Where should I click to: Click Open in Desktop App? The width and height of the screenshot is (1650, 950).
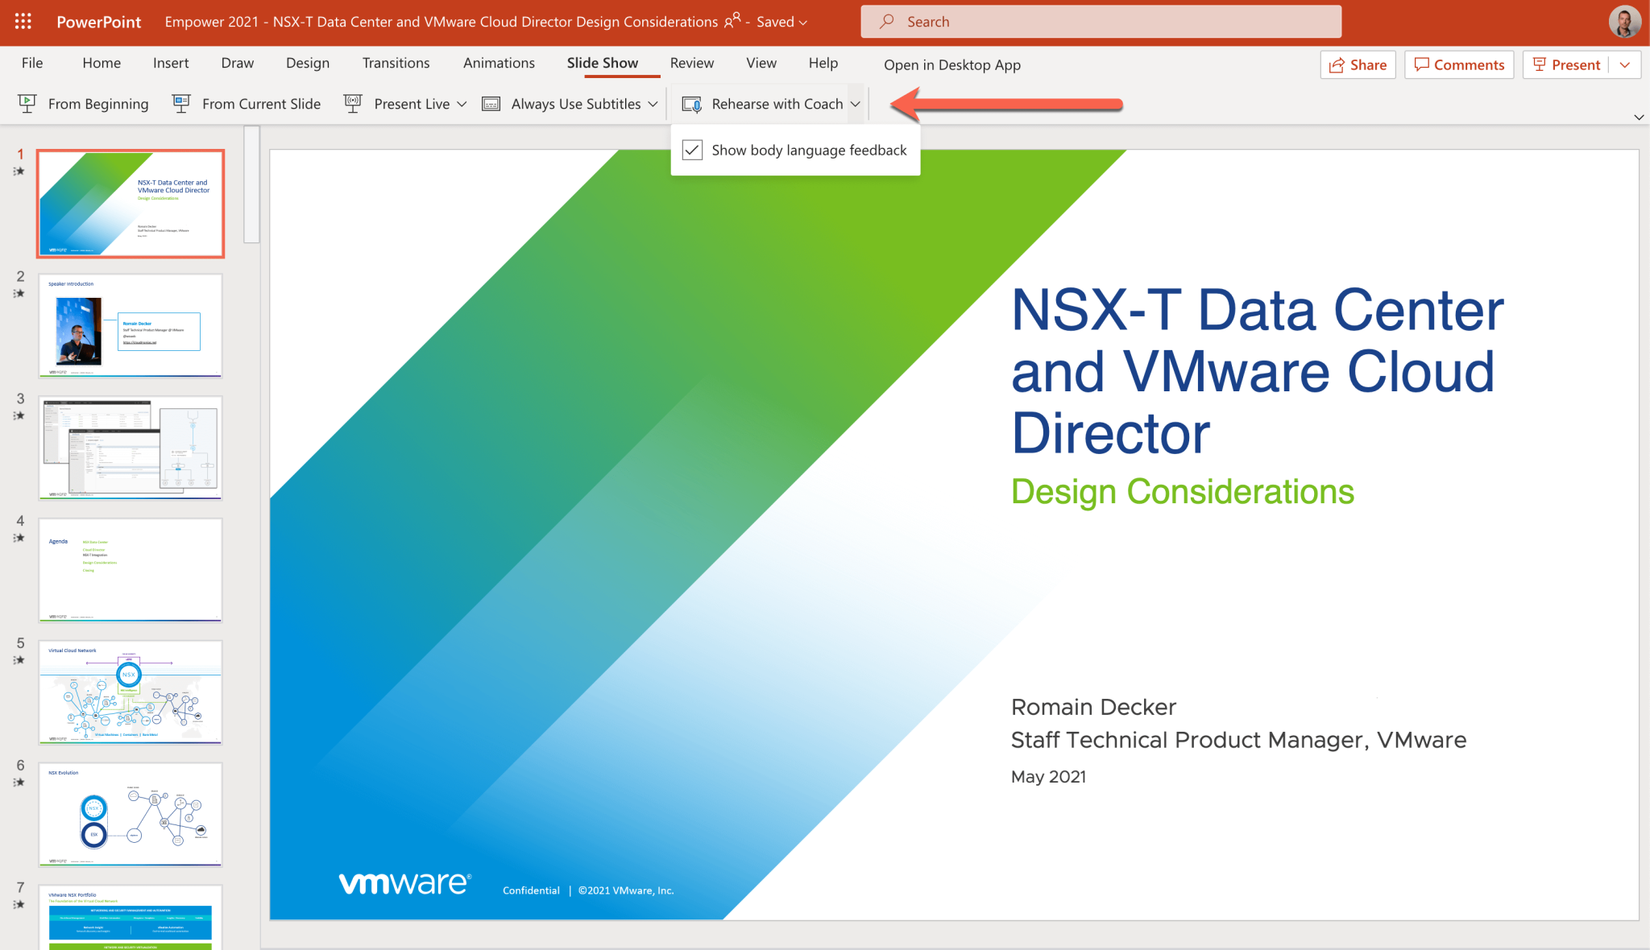click(951, 65)
